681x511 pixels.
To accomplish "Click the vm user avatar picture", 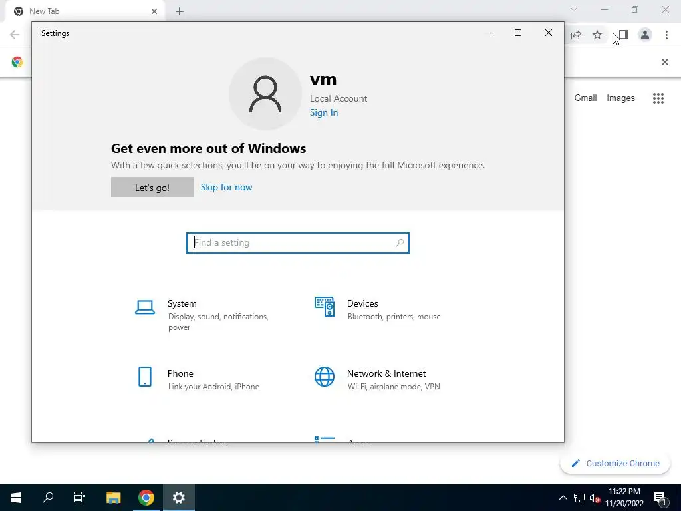I will (265, 94).
